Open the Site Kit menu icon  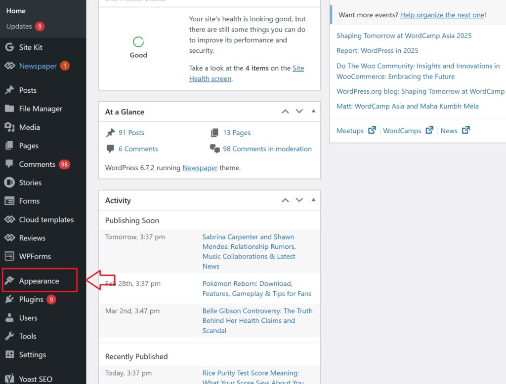coord(9,47)
